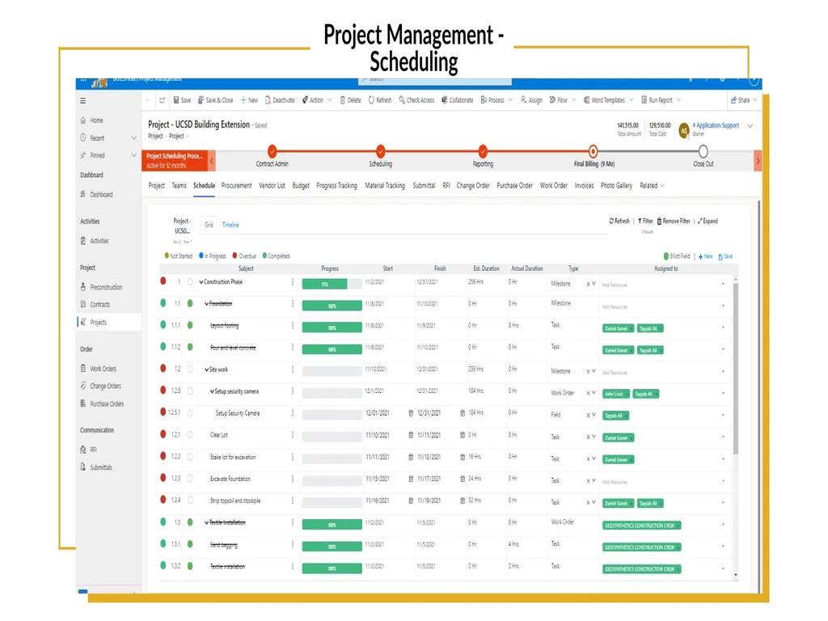Screen dimensions: 828x621
Task: Click the Check Access icon
Action: [402, 100]
